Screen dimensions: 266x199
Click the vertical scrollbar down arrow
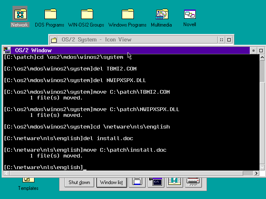(262, 167)
